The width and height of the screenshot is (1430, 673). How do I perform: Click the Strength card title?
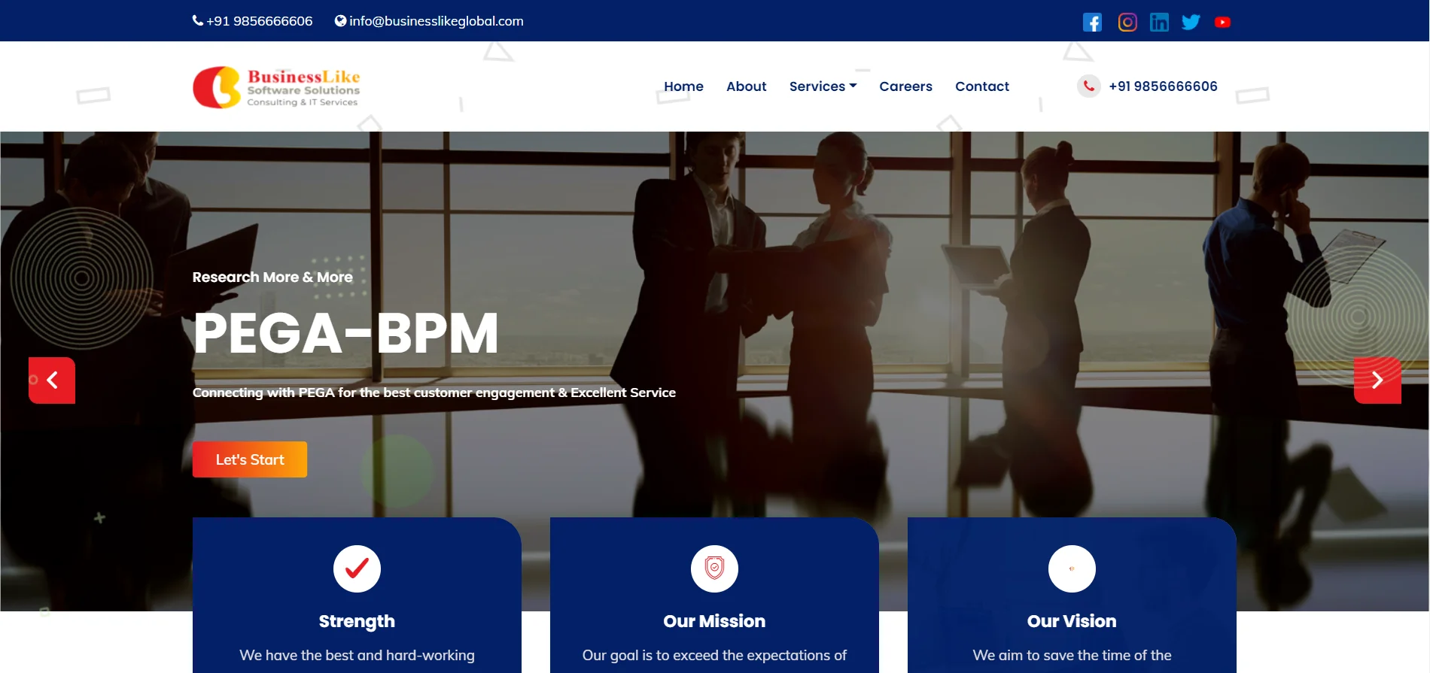click(357, 621)
